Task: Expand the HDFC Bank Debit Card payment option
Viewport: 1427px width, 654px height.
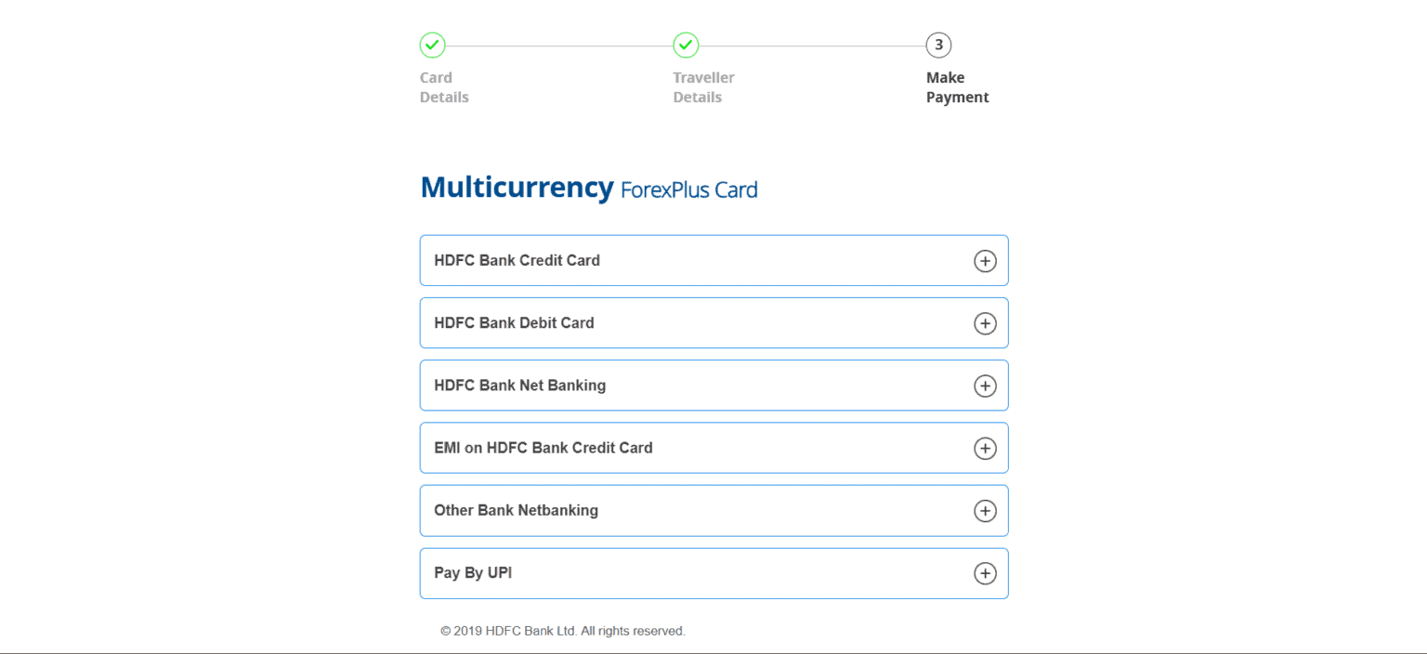Action: point(713,322)
